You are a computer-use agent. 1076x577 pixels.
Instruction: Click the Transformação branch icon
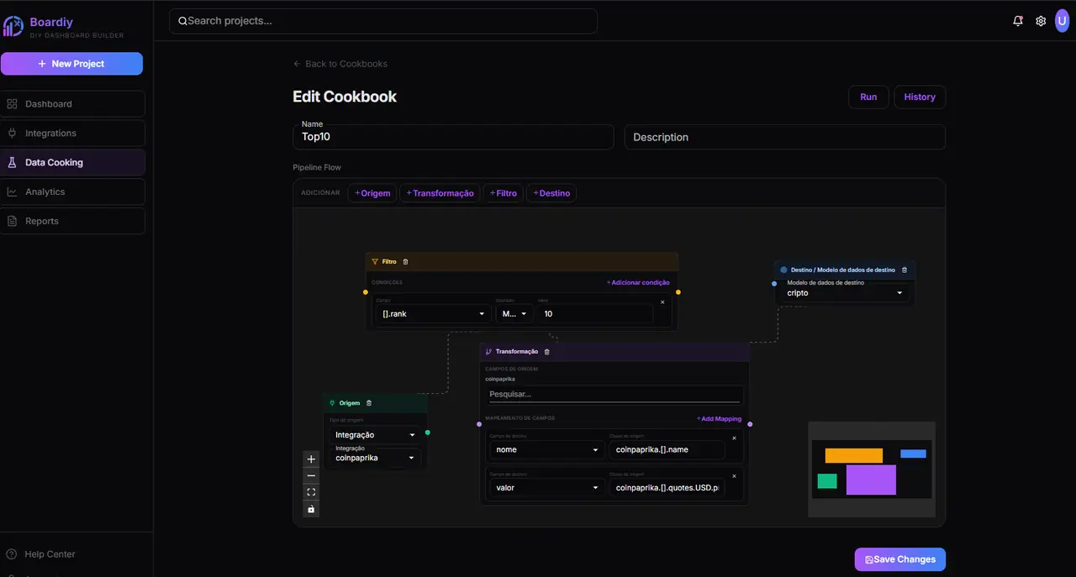[x=488, y=352]
